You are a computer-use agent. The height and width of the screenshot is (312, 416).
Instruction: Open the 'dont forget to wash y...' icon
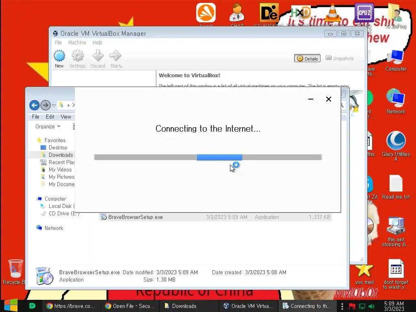(x=396, y=274)
